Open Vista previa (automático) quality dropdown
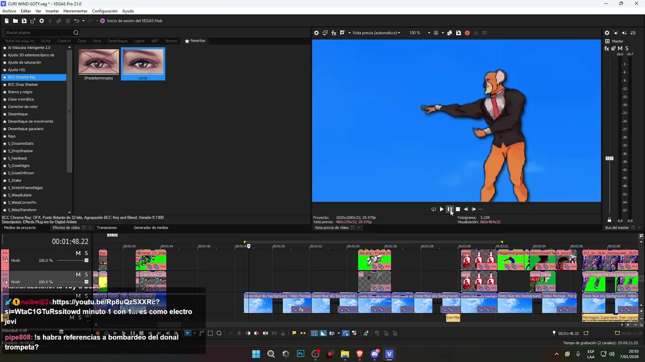 coord(376,33)
